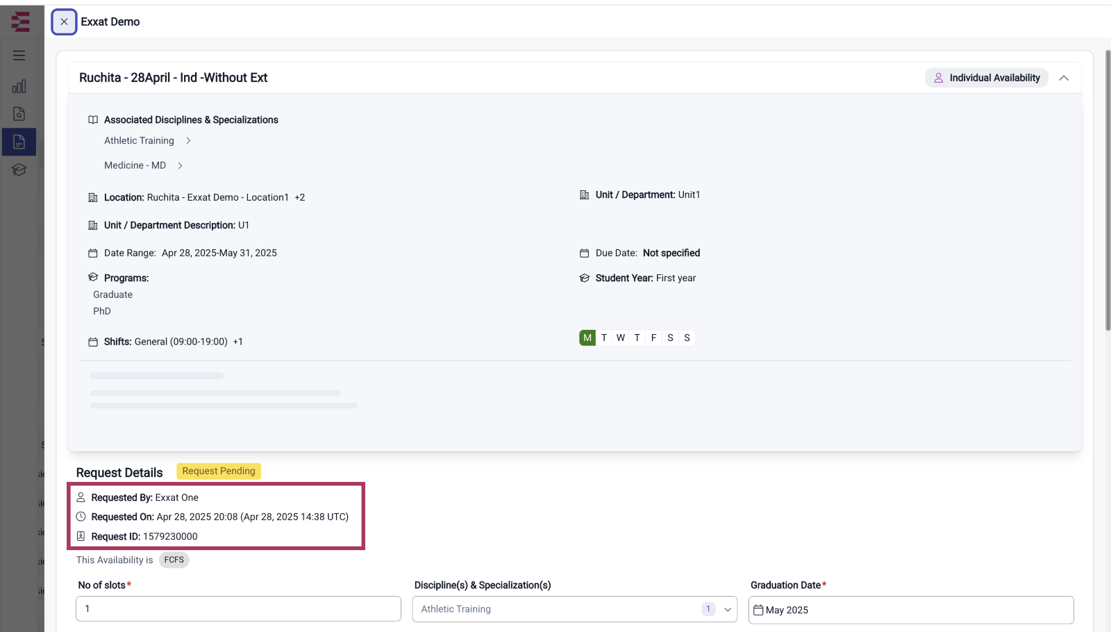Click the Graduate program entry

coord(113,295)
